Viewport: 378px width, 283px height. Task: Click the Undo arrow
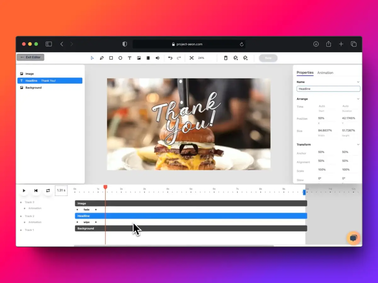(170, 58)
